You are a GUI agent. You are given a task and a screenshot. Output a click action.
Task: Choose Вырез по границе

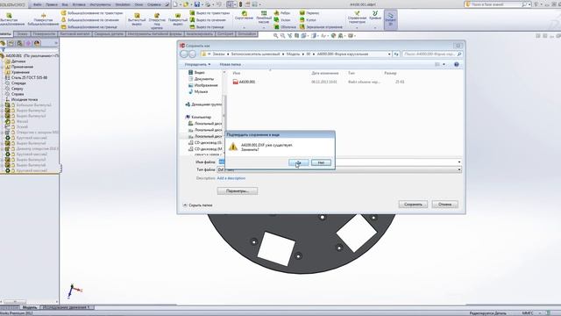[207, 27]
